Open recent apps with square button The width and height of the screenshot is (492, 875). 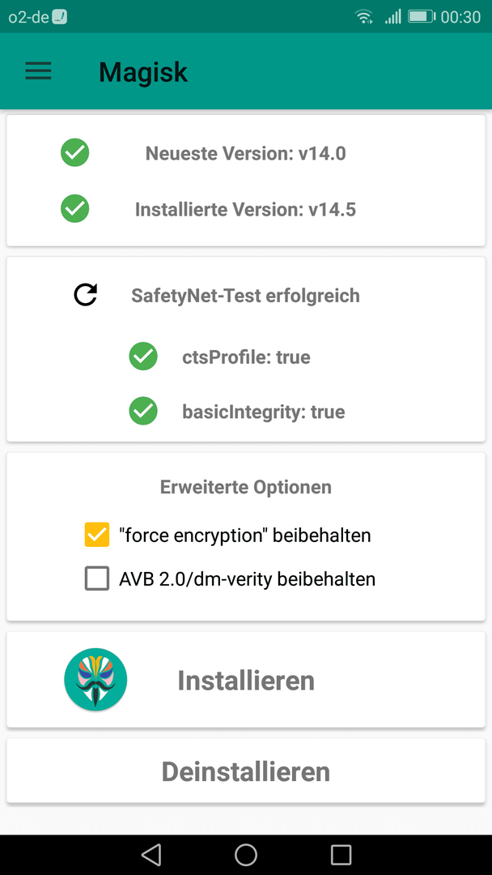click(341, 855)
